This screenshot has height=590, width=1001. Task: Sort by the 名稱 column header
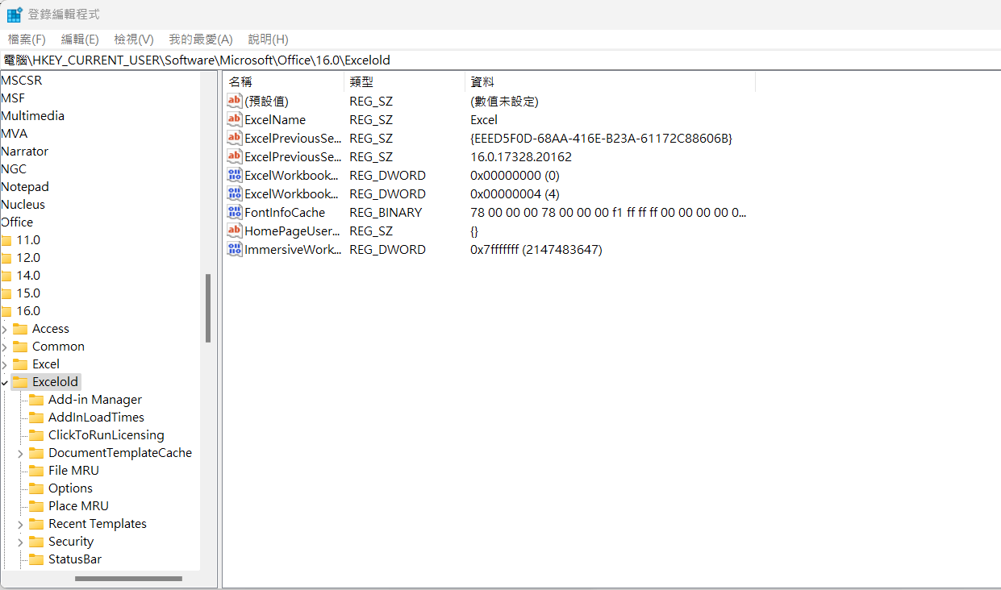pos(283,81)
